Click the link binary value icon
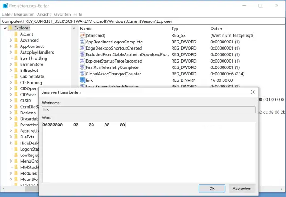 (x=83, y=80)
